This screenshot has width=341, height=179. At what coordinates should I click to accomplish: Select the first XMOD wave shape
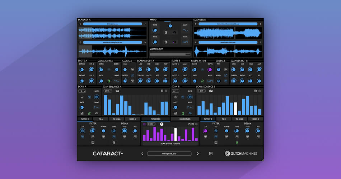[185, 30]
